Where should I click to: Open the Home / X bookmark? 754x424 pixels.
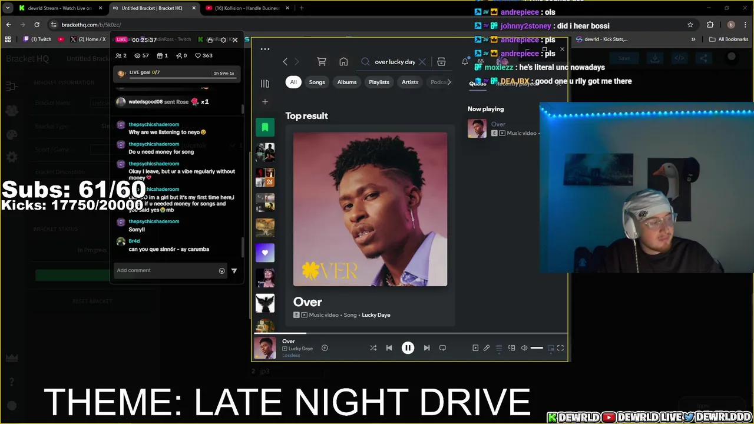point(88,39)
